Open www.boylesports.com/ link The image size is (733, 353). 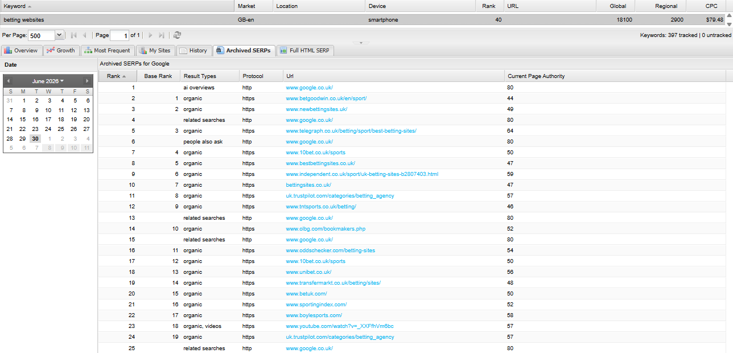click(x=314, y=315)
